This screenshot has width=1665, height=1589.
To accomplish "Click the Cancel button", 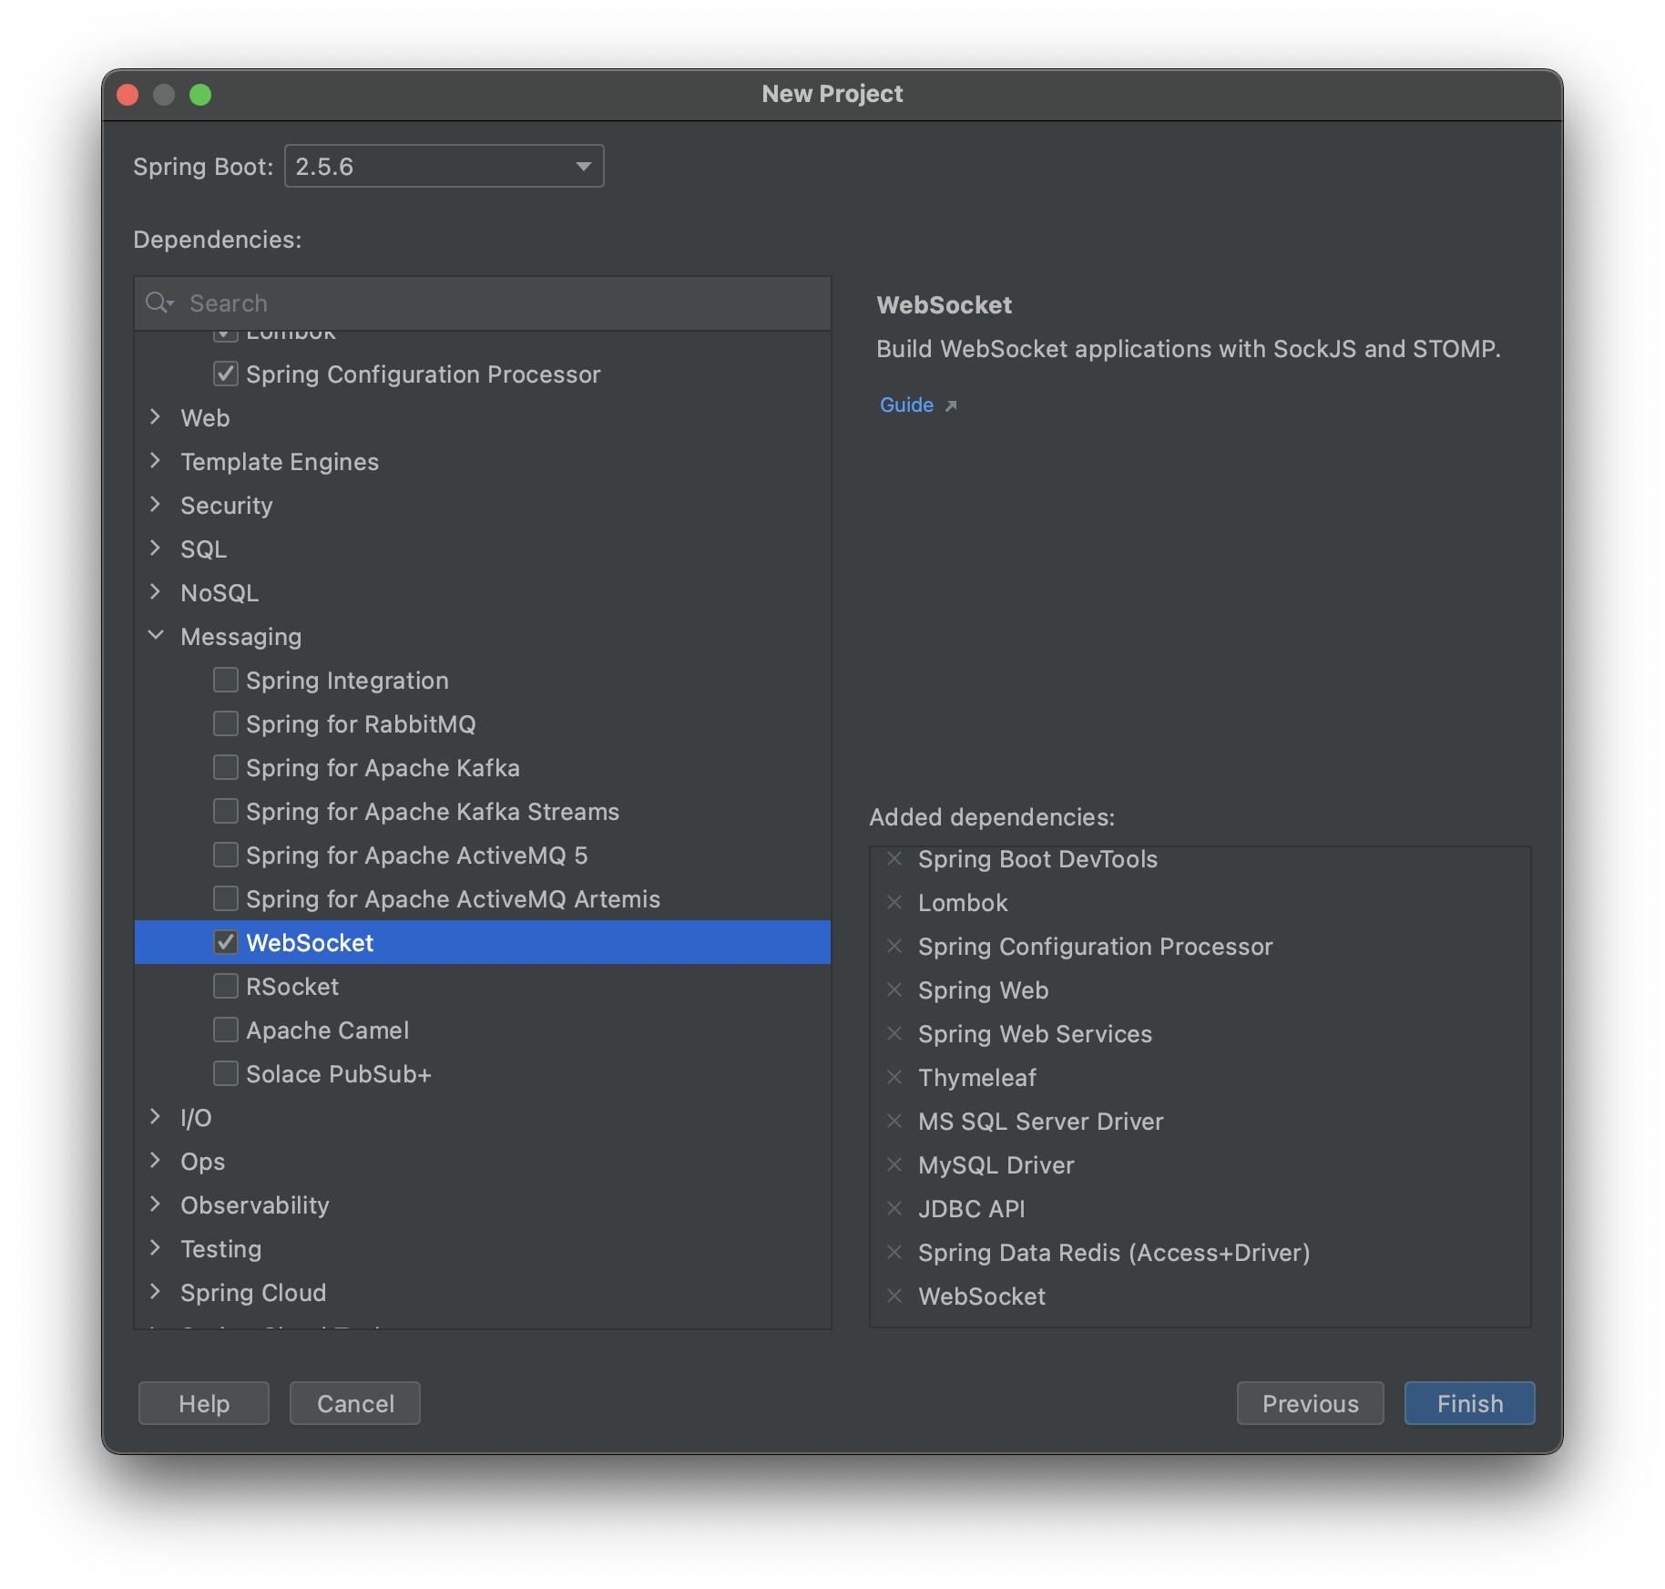I will 355,1403.
